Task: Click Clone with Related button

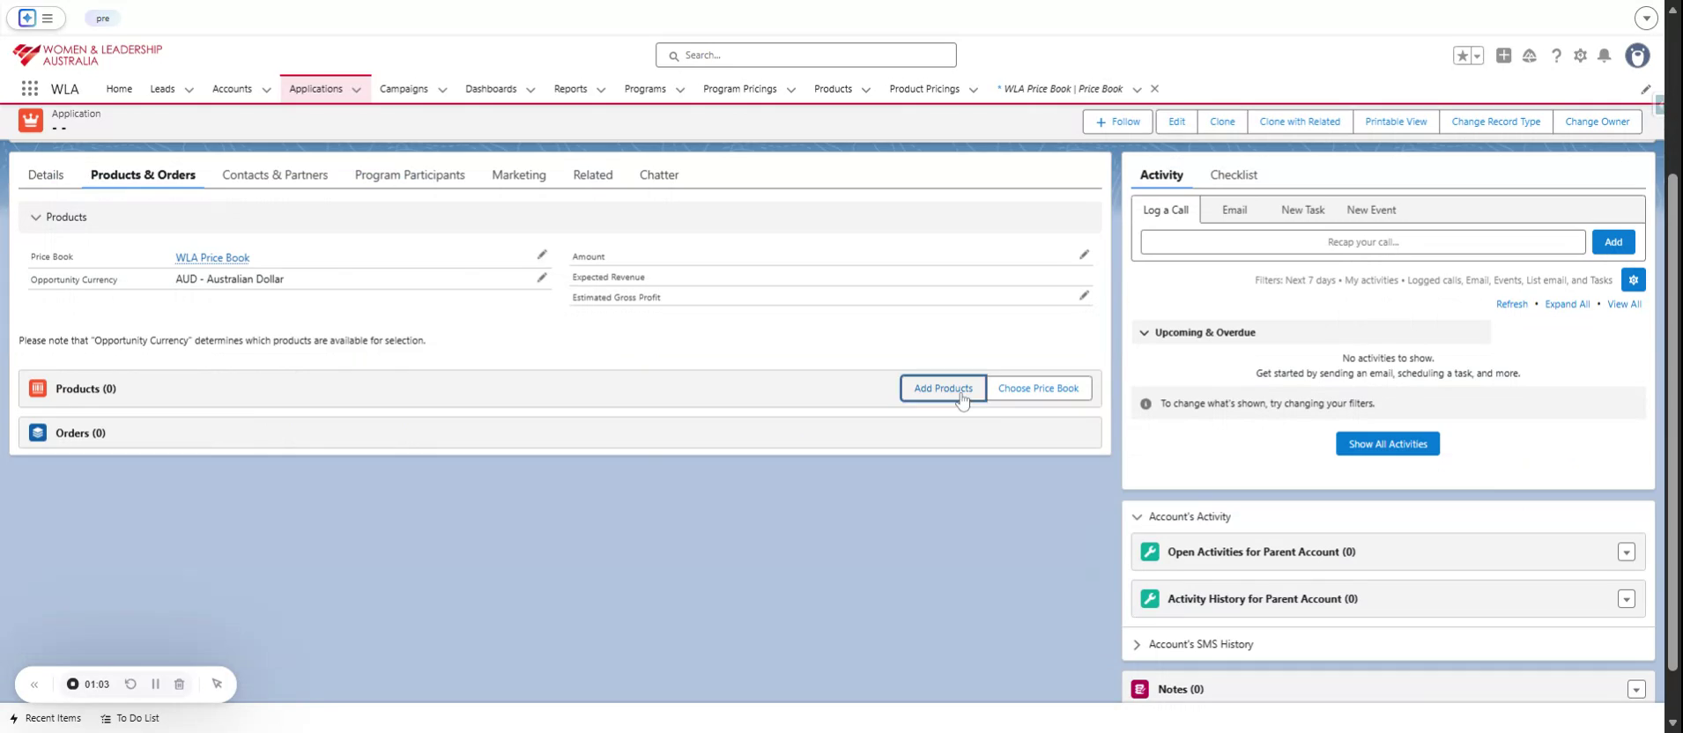Action: pos(1300,122)
